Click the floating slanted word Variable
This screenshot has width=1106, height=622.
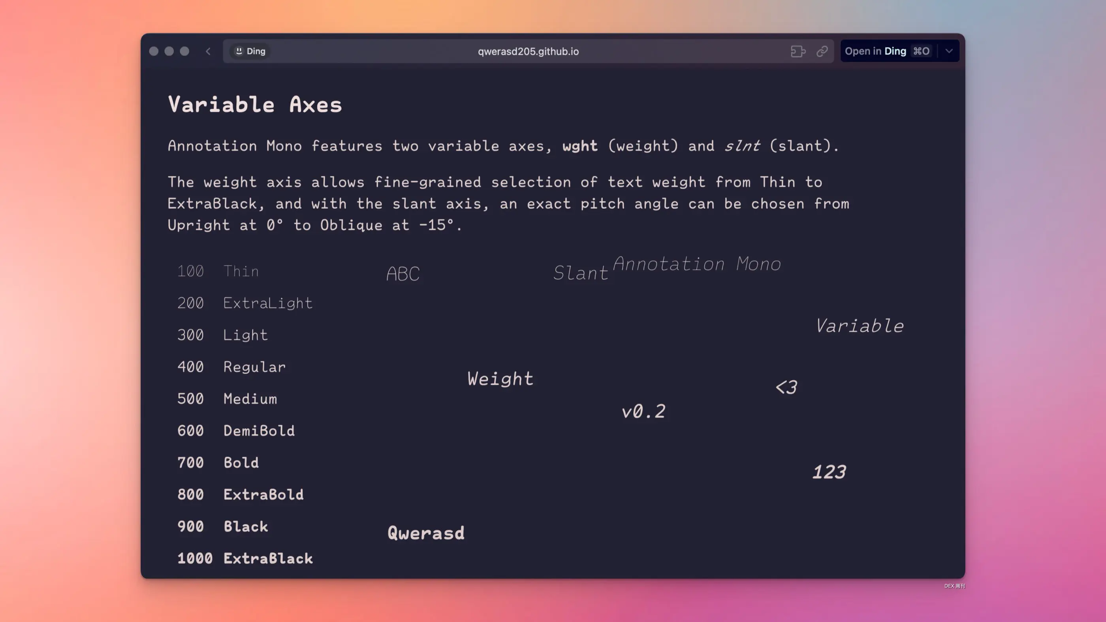coord(859,326)
